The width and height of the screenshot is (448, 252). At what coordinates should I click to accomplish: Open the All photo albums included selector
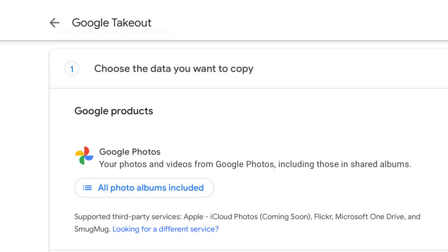[x=144, y=188]
